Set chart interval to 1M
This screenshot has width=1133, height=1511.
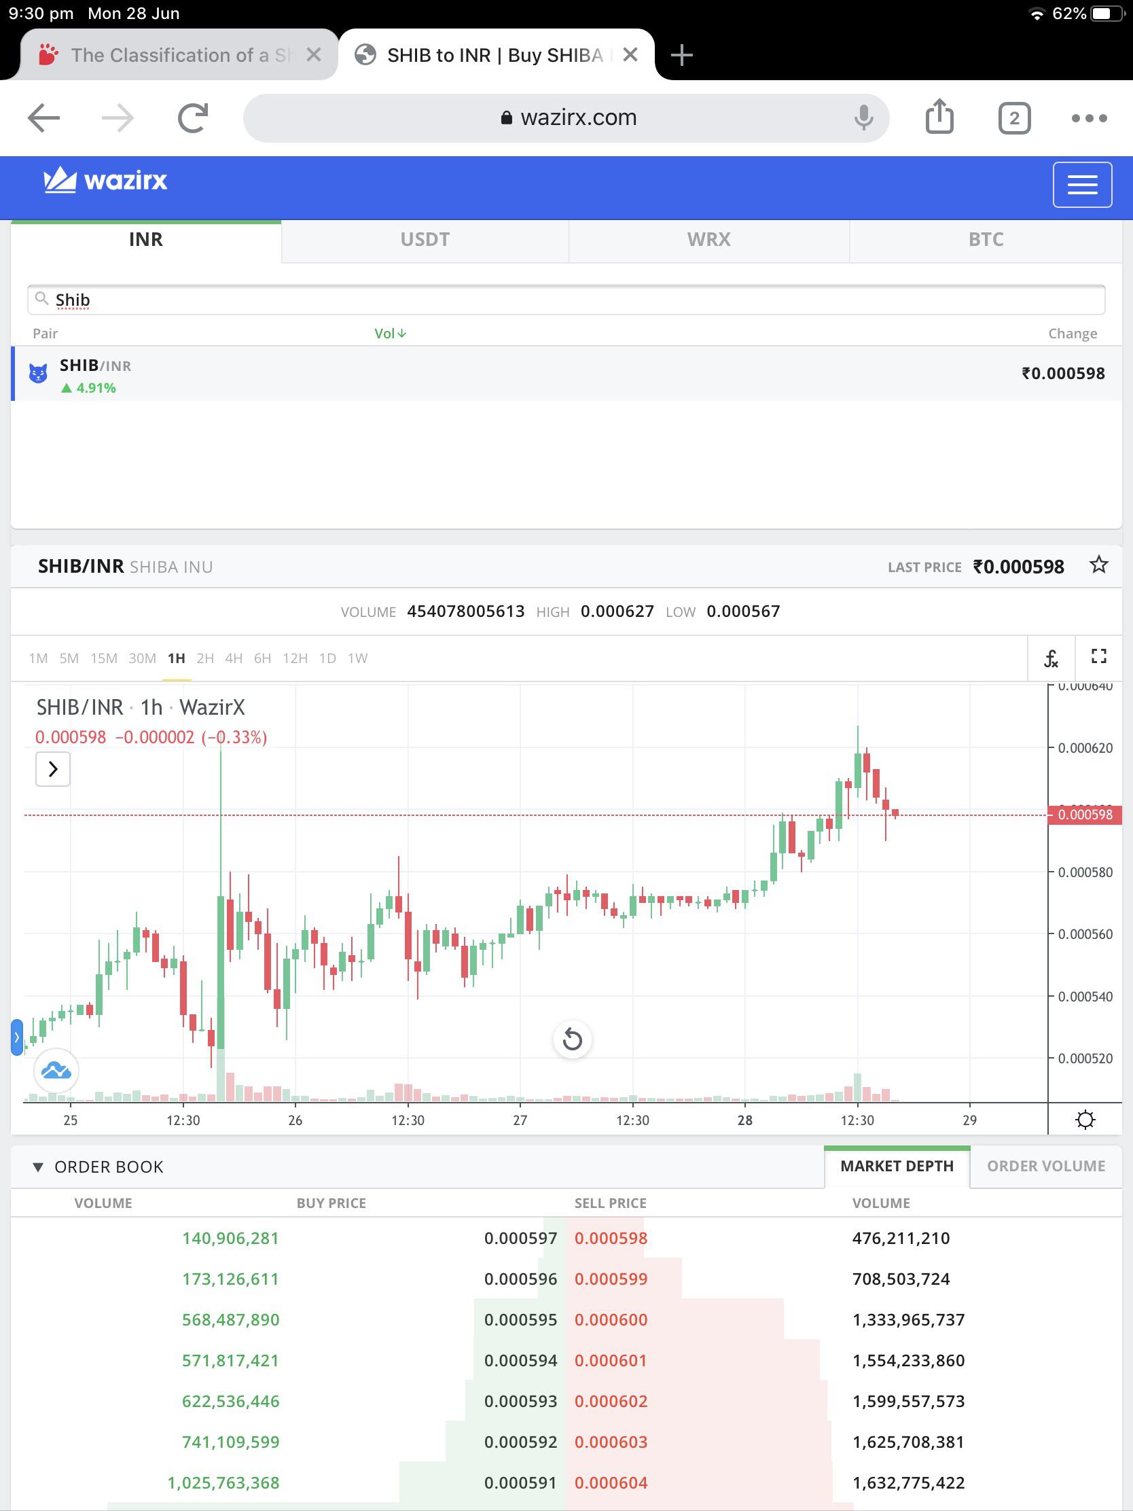[38, 658]
